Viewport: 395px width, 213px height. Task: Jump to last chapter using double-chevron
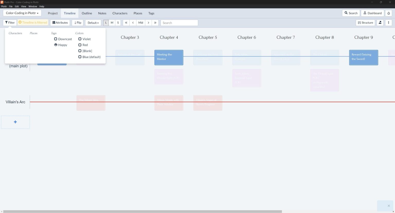coord(155,23)
